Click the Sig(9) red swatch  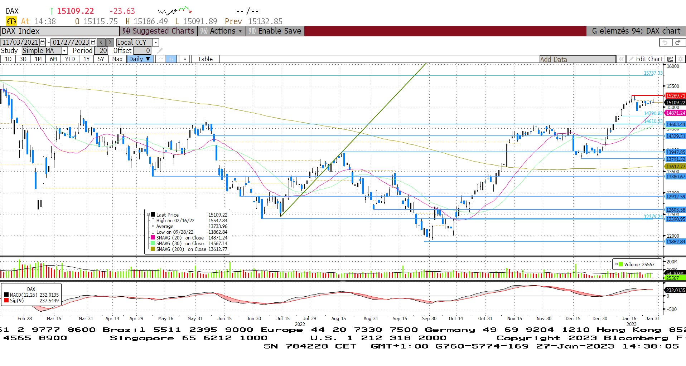[6, 301]
